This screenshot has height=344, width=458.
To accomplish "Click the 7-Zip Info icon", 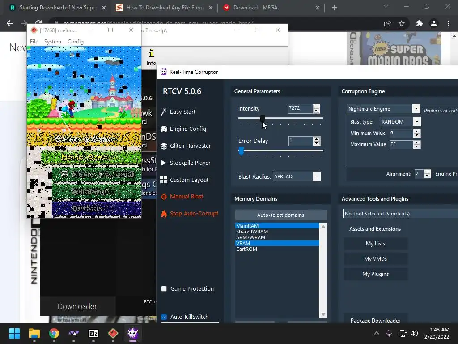I will (151, 53).
